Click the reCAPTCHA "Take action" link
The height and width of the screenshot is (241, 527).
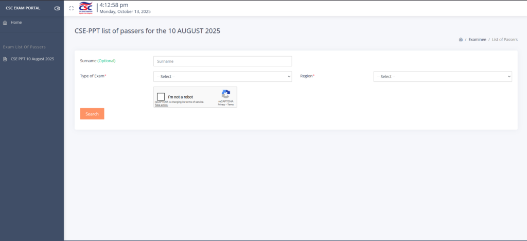[162, 105]
